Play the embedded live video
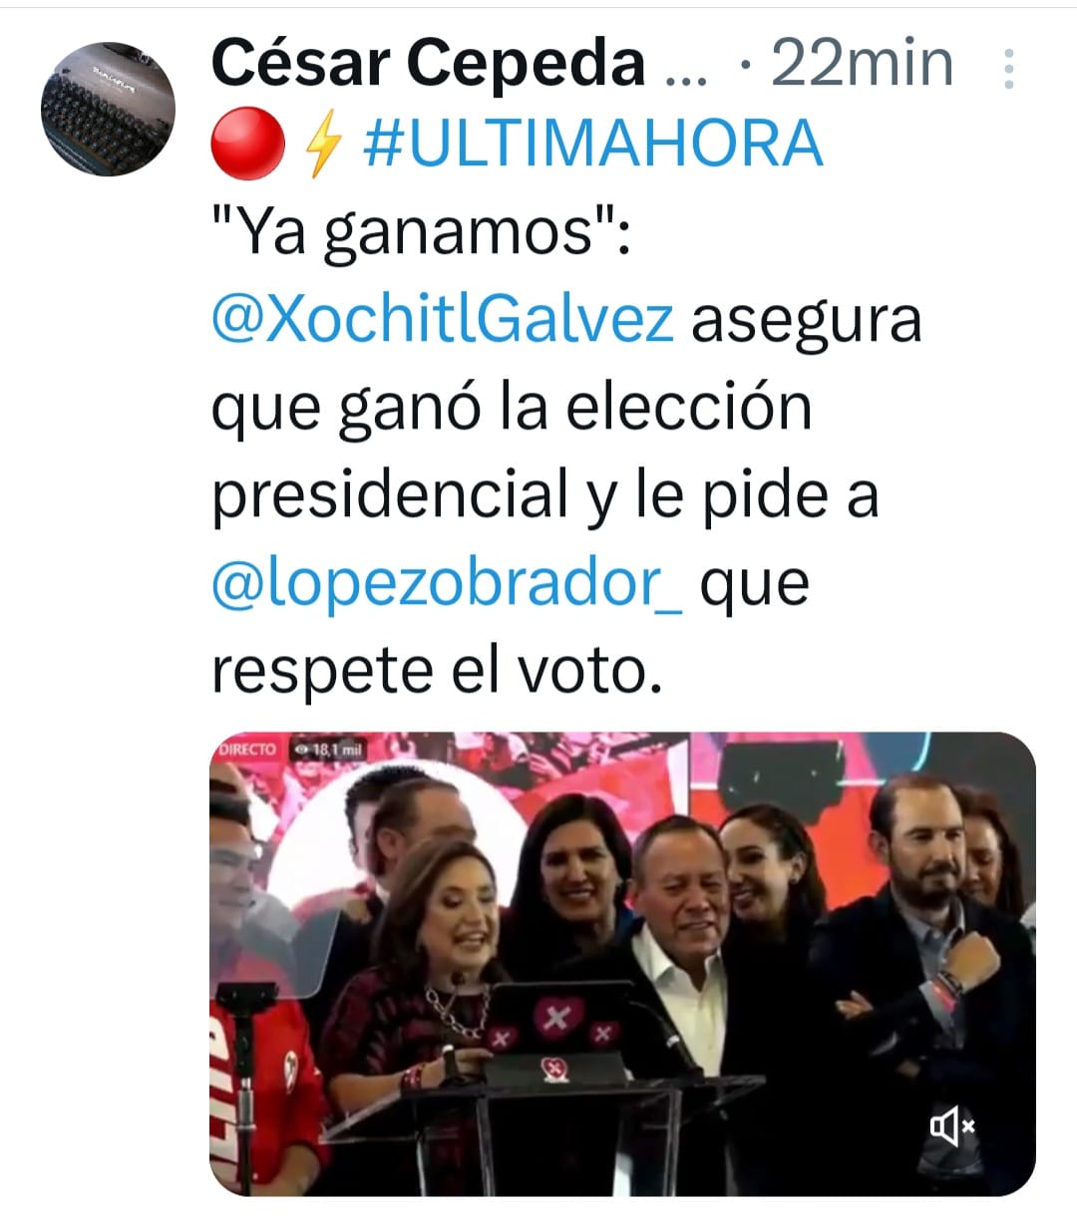The image size is (1077, 1227). [x=622, y=964]
